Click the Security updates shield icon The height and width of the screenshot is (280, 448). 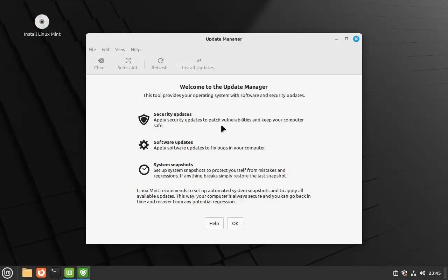(x=144, y=120)
